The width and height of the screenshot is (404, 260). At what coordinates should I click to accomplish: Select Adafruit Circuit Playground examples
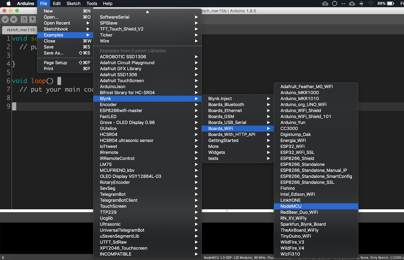[x=147, y=63]
